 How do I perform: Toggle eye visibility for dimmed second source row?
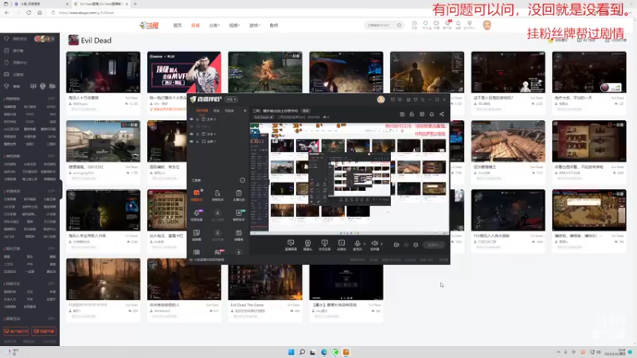(x=191, y=126)
